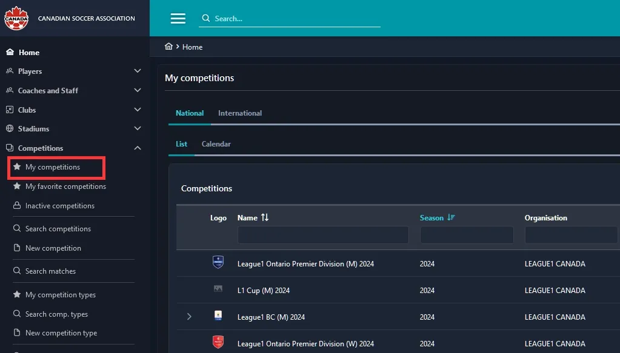
Task: Click the Canada Soccer logo
Action: (x=16, y=18)
